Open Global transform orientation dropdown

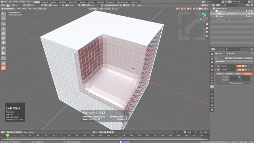93,9
